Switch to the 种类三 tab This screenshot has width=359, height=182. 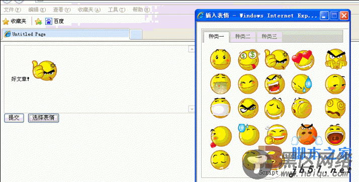tap(270, 36)
